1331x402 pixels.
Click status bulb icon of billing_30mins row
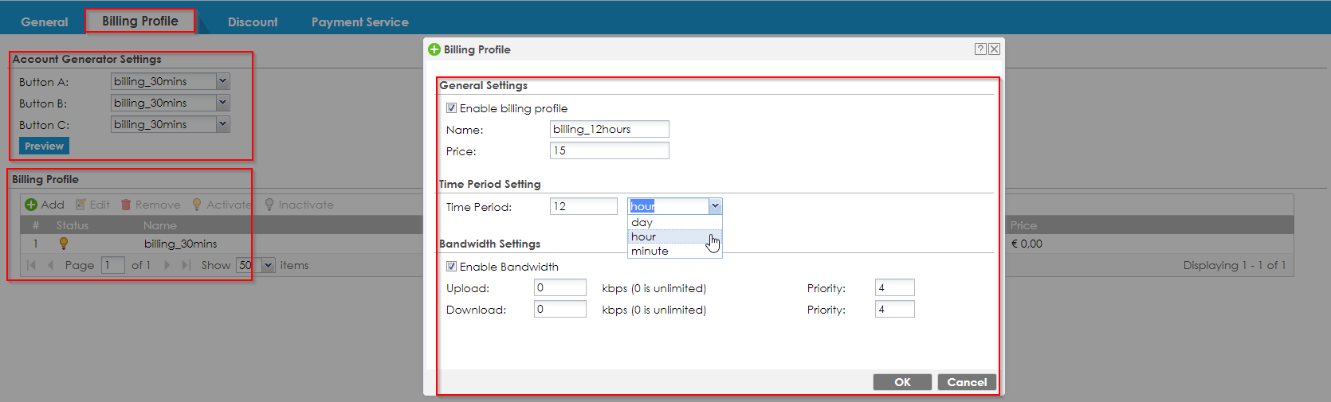pos(64,244)
